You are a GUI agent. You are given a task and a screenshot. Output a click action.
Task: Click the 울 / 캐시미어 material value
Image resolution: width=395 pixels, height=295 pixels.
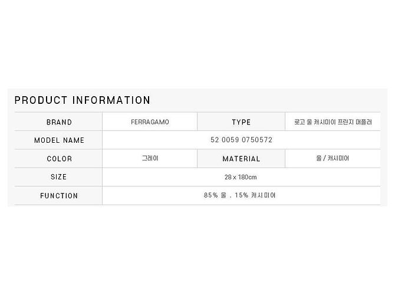(x=333, y=158)
